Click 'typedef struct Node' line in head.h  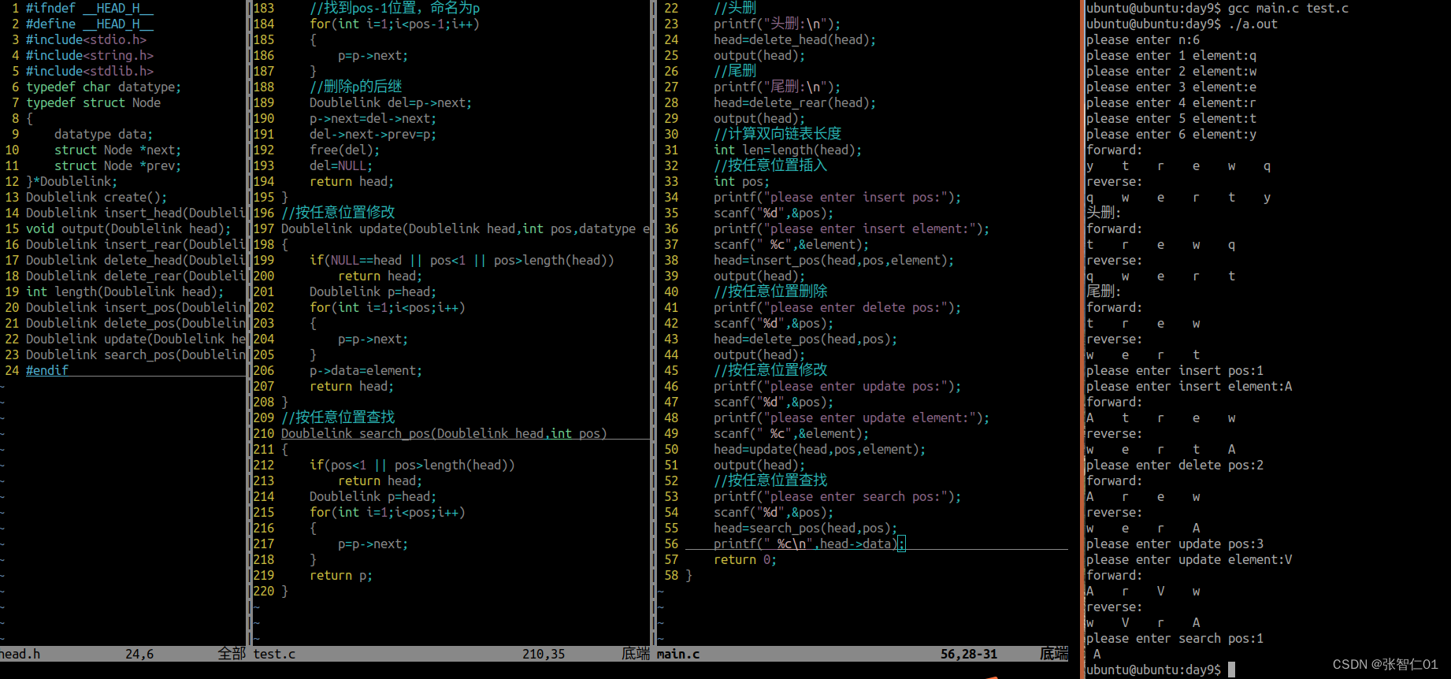click(x=93, y=102)
